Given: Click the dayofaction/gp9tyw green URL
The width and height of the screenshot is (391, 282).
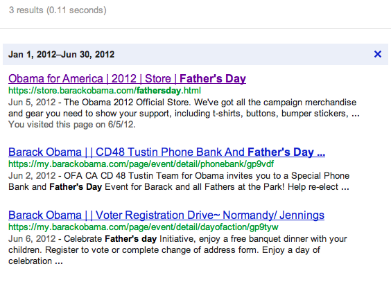Looking at the screenshot, I should tap(144, 227).
